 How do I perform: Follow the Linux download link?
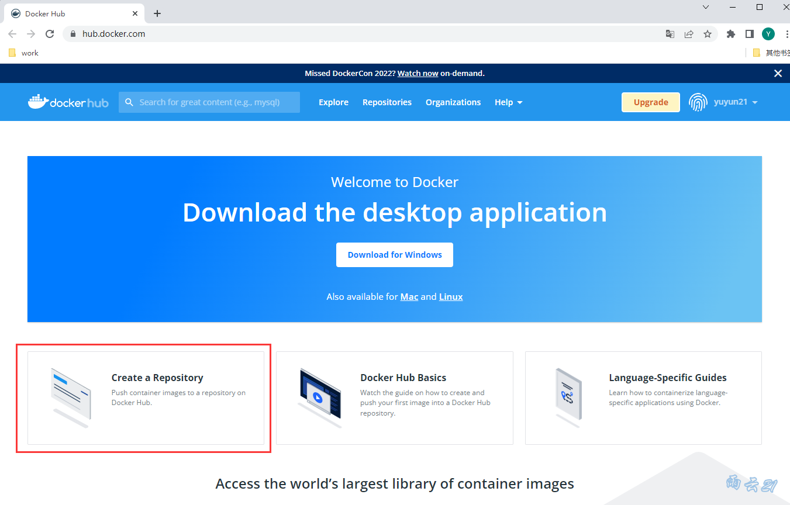(451, 297)
